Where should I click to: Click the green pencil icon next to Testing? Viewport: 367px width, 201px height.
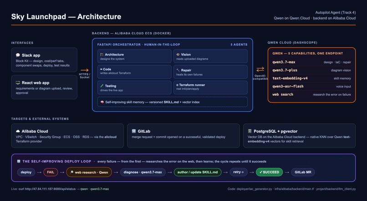point(102,86)
